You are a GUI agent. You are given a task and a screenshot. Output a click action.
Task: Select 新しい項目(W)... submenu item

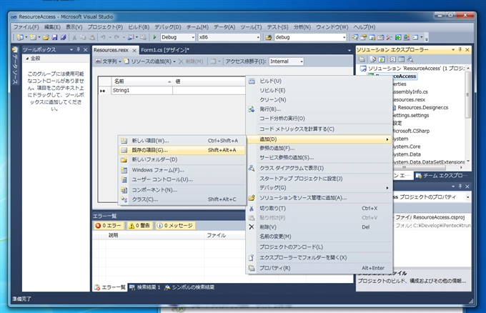pyautogui.click(x=182, y=141)
